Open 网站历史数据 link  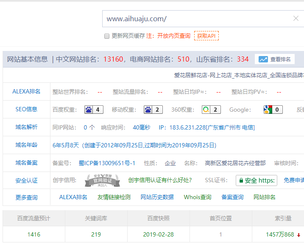[x=157, y=197]
